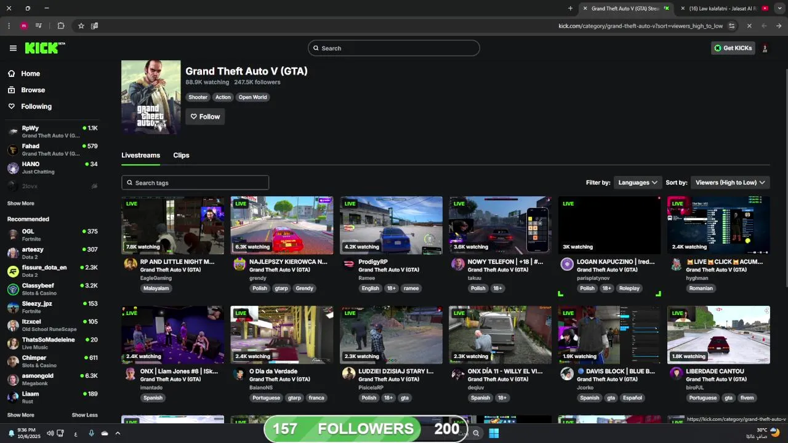The image size is (788, 443).
Task: Open the browser three-dot menu
Action: 9,26
